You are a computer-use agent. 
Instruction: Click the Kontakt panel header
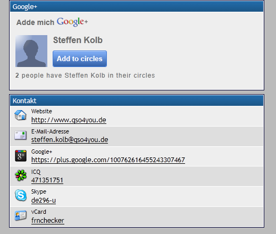tap(137, 101)
